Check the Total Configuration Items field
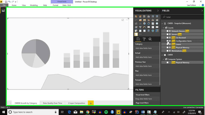This screenshot has width=205, height=115. [168, 41]
